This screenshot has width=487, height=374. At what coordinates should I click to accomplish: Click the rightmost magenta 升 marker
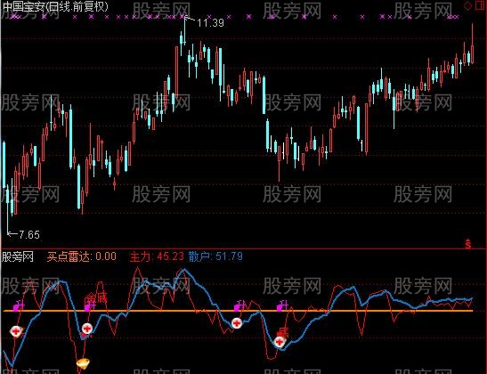[x=282, y=305]
